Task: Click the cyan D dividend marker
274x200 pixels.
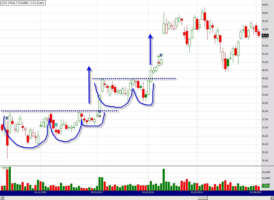Action: (56, 125)
